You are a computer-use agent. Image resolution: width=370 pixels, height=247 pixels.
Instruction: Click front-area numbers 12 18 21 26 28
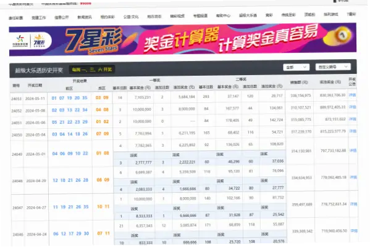tap(70, 180)
